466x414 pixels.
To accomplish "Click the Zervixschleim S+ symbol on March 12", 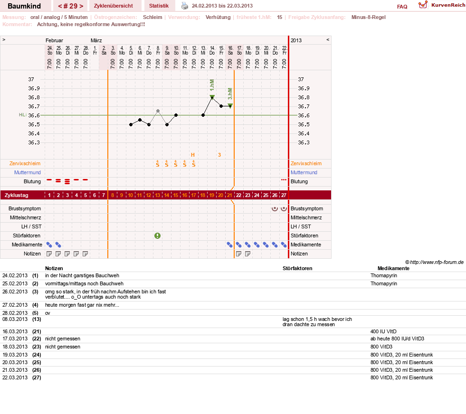I will pos(194,163).
